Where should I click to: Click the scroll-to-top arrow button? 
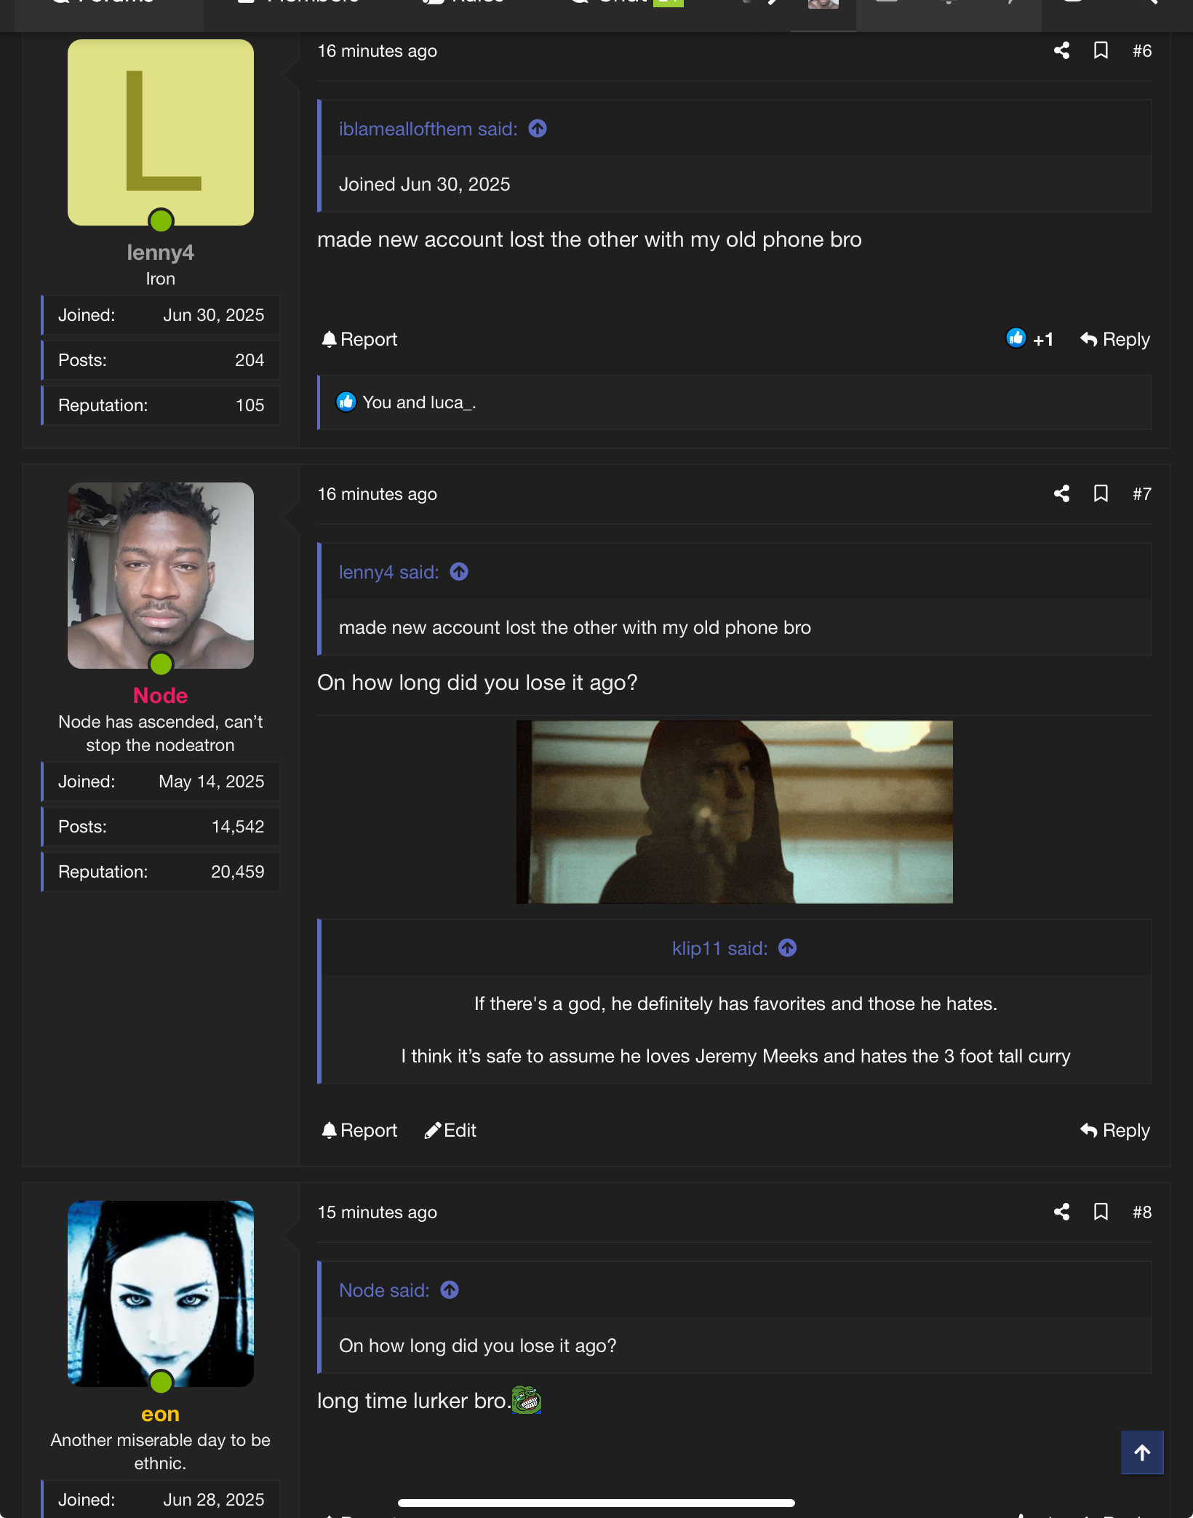(1142, 1453)
